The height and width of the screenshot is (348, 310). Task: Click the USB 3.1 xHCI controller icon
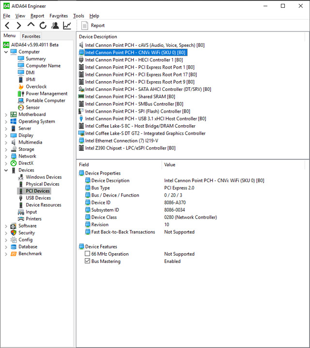pyautogui.click(x=81, y=118)
